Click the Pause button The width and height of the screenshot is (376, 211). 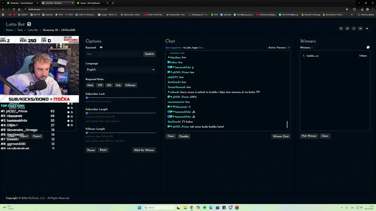[x=91, y=150]
